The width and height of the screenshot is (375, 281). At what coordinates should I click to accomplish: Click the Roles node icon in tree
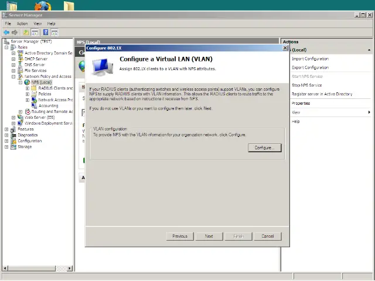click(13, 47)
